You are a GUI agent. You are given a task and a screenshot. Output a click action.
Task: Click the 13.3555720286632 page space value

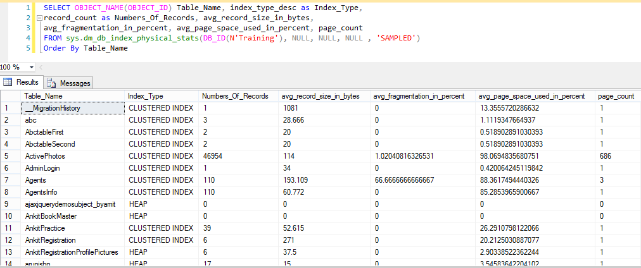(535, 108)
